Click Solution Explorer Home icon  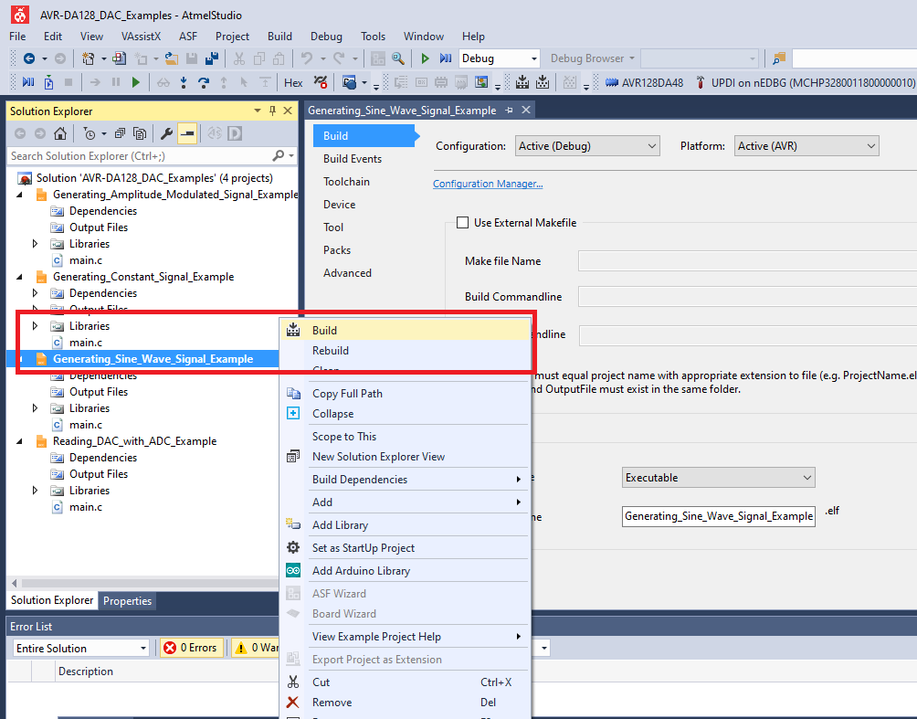coord(59,134)
